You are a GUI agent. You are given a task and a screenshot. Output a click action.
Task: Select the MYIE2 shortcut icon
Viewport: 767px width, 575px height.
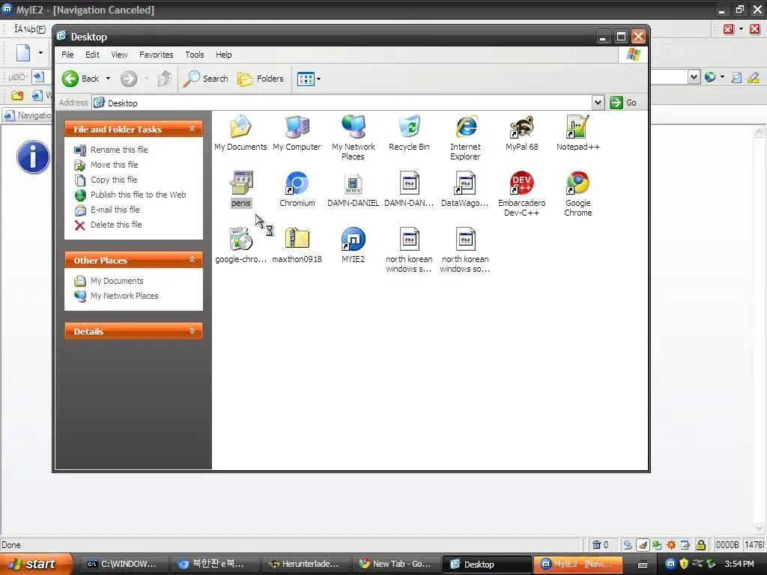click(x=354, y=246)
